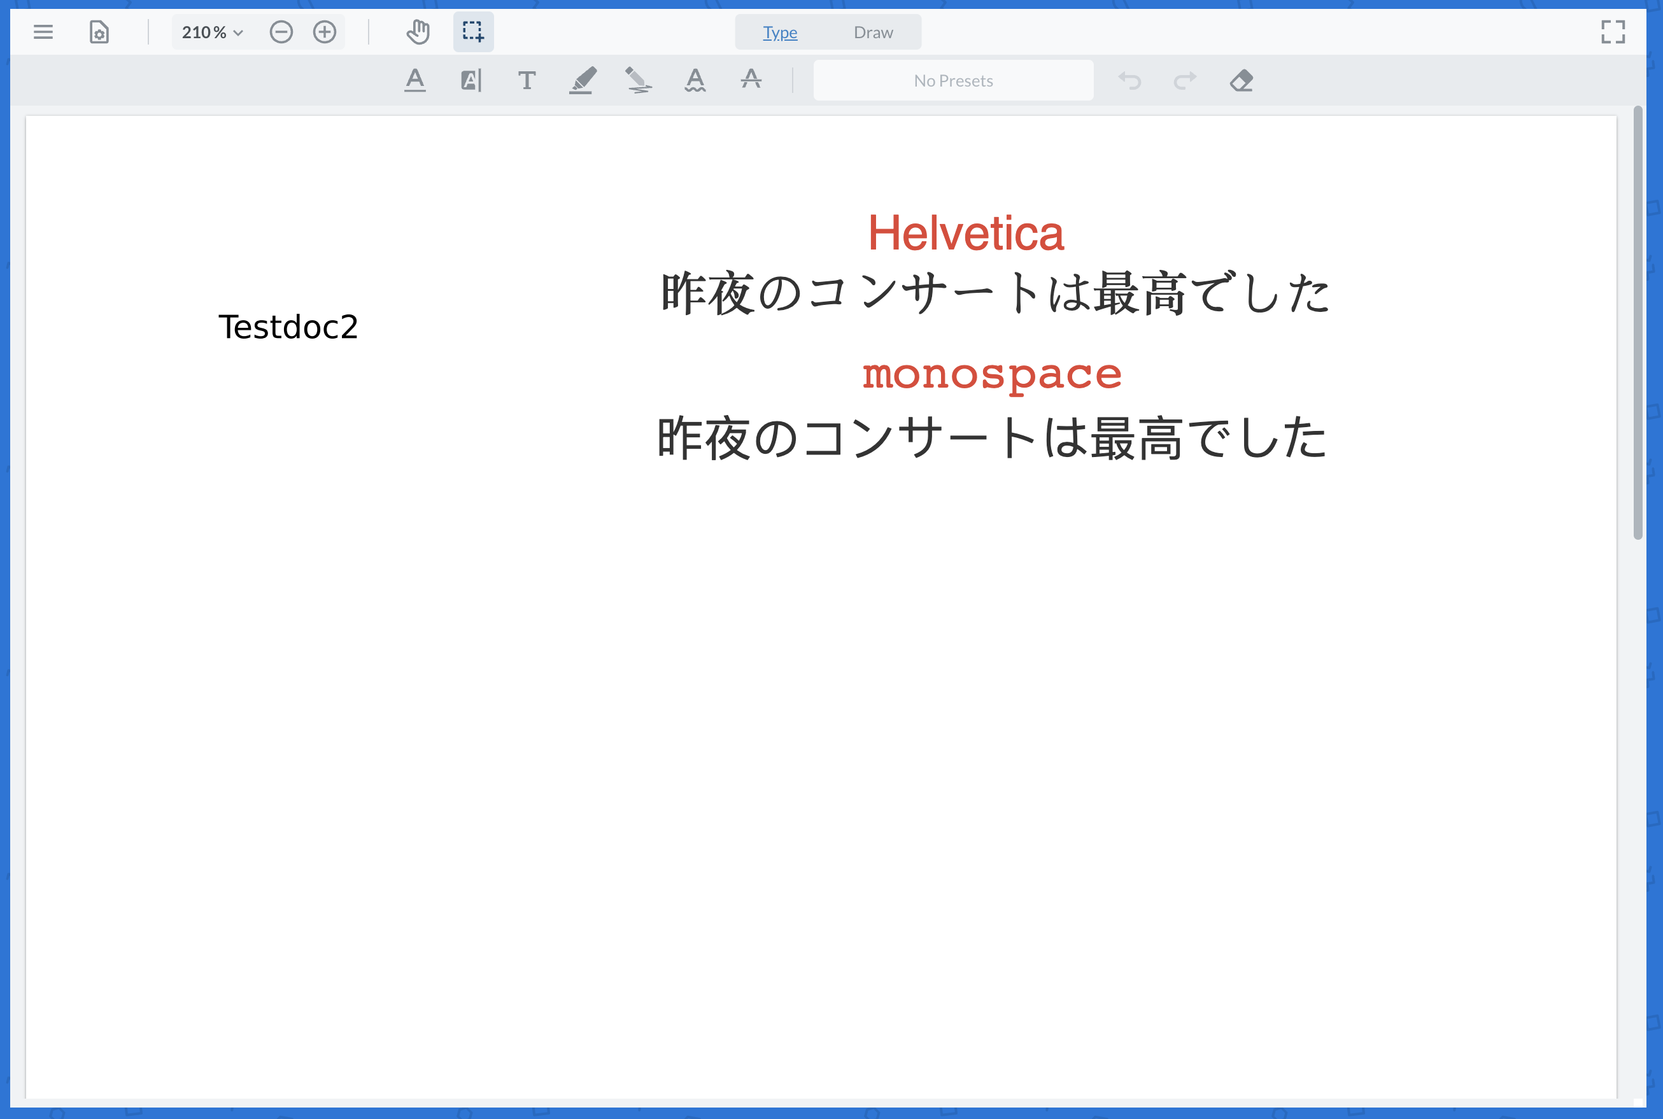Image resolution: width=1663 pixels, height=1119 pixels.
Task: Open the hamburger menu panel
Action: [43, 32]
